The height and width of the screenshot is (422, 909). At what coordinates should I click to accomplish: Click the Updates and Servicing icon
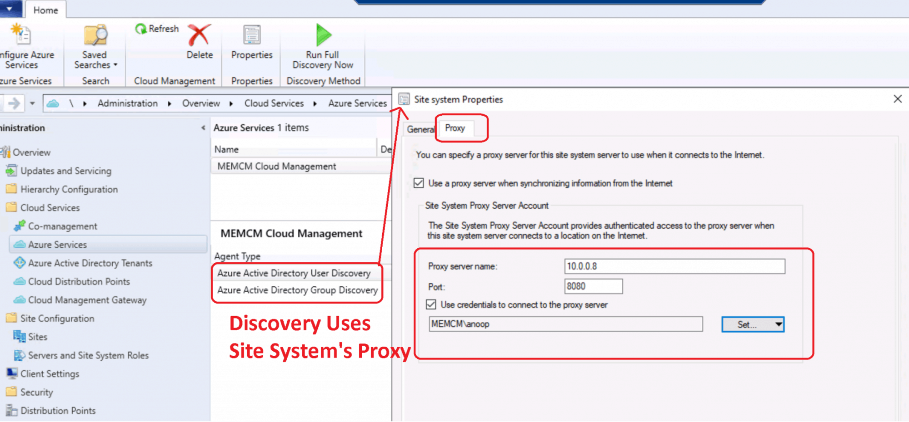click(x=11, y=171)
